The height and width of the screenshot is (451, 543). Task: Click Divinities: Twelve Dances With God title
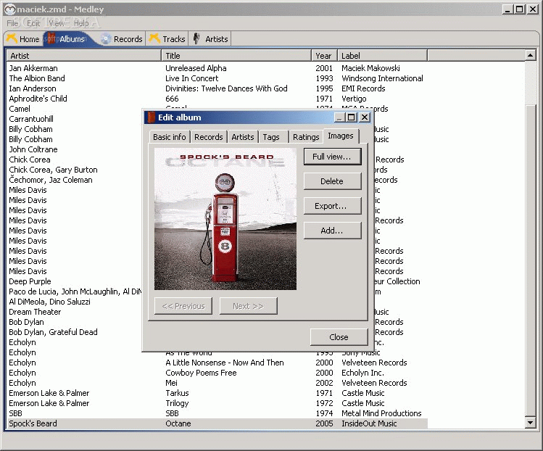(x=226, y=88)
